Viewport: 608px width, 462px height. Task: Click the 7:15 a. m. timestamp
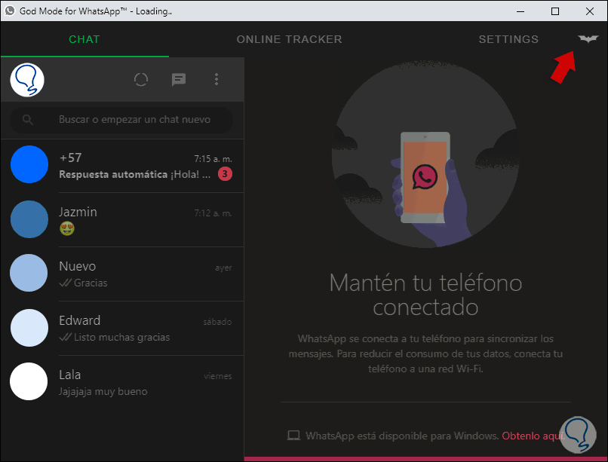[213, 159]
